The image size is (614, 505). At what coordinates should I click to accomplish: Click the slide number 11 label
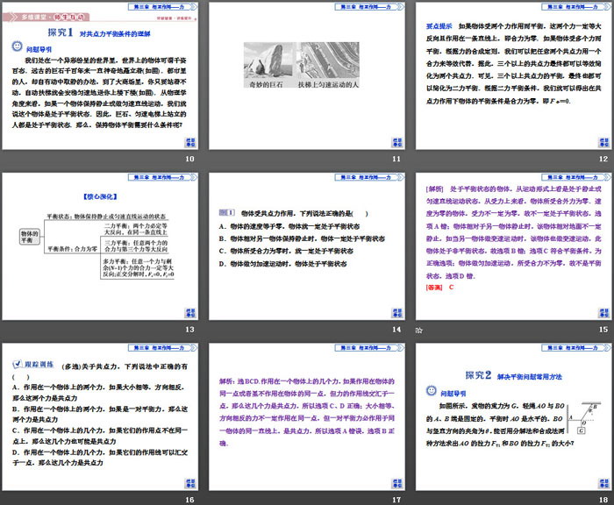point(396,159)
